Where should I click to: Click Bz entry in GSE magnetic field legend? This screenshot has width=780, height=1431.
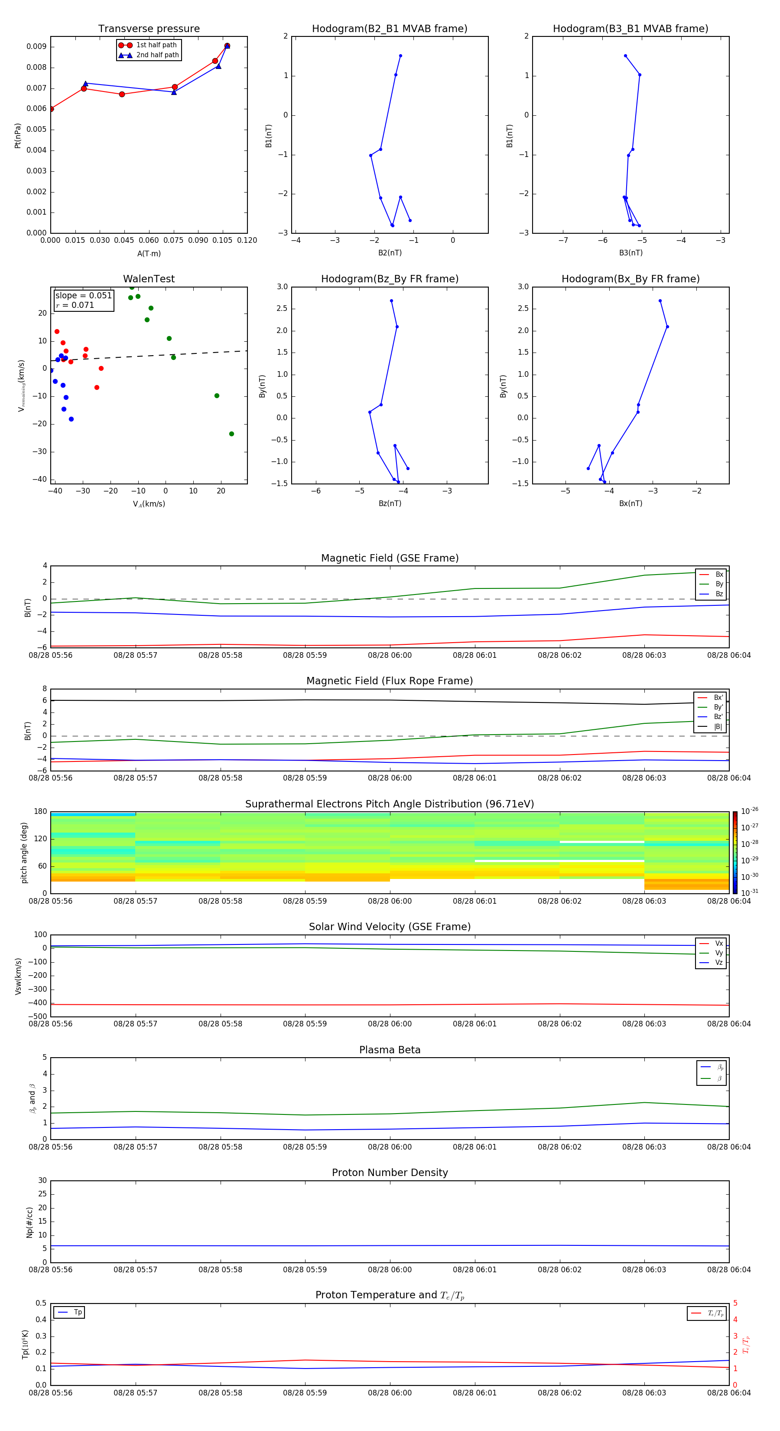[x=711, y=595]
